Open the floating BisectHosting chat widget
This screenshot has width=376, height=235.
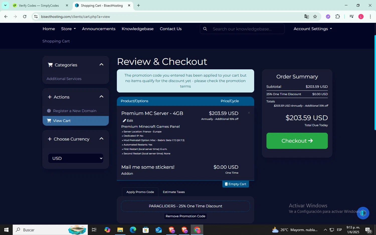pos(363,213)
